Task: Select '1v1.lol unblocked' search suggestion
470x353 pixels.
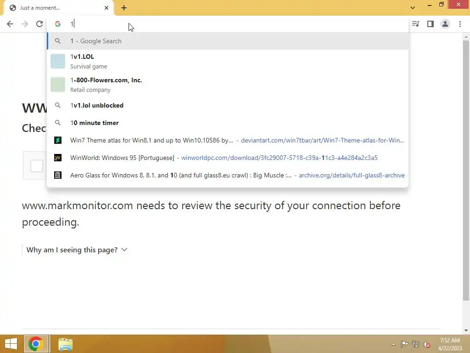Action: 228,105
